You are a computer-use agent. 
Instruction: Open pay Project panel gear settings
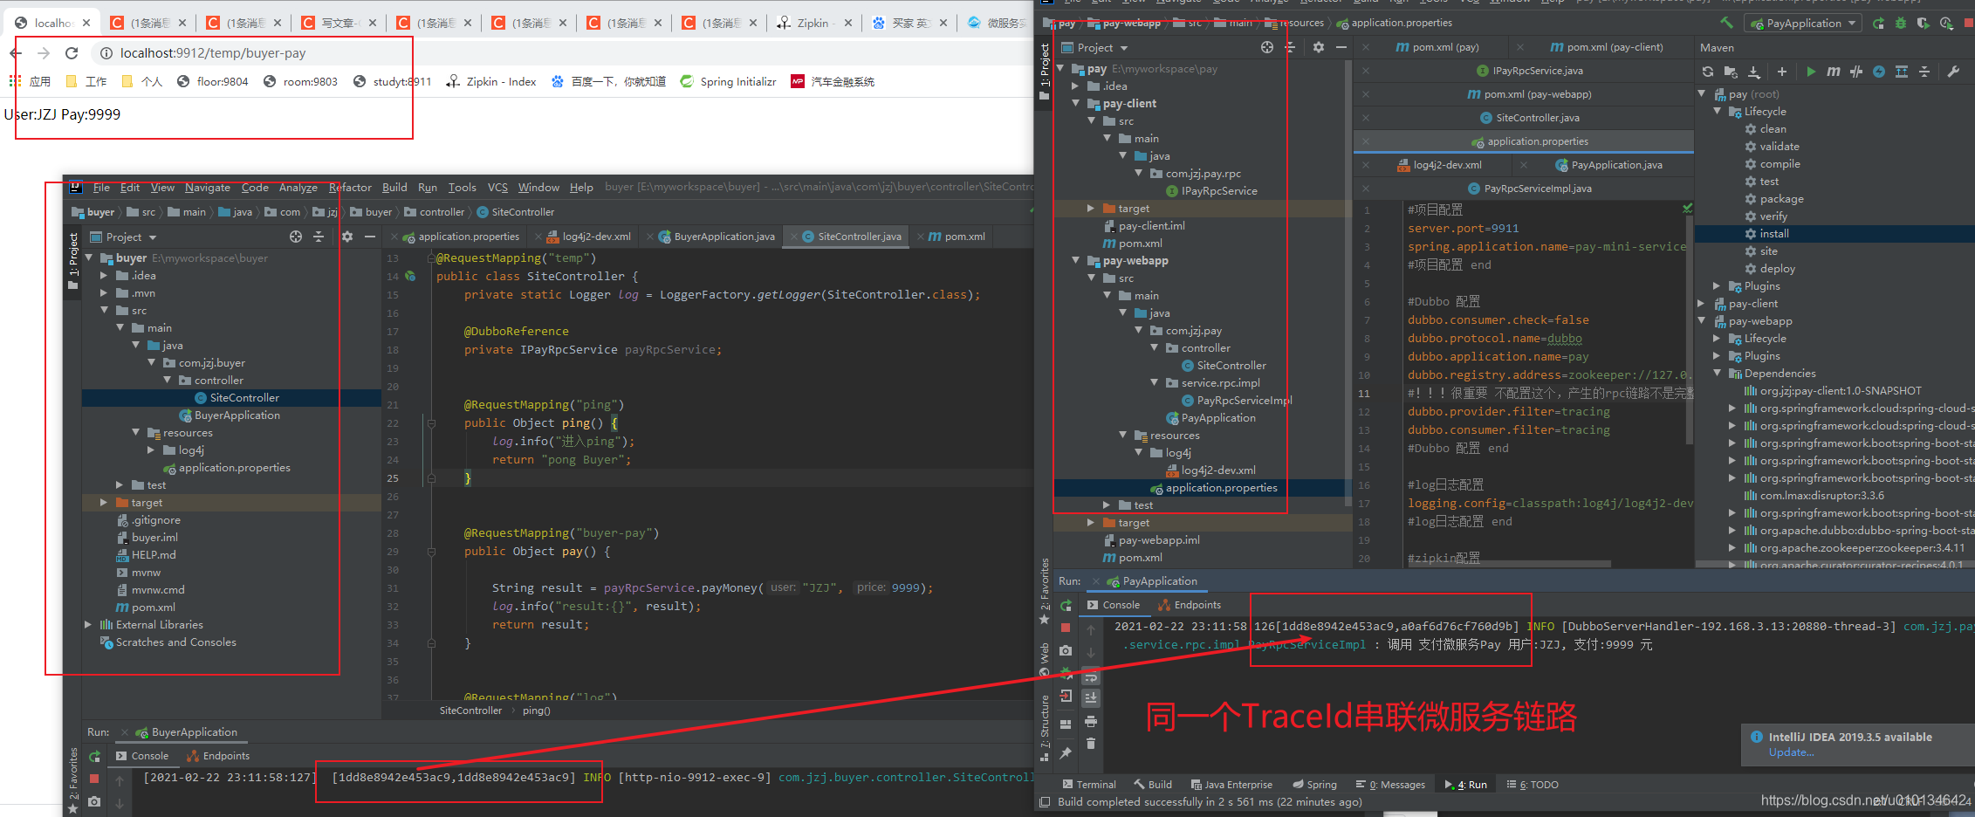1319,47
